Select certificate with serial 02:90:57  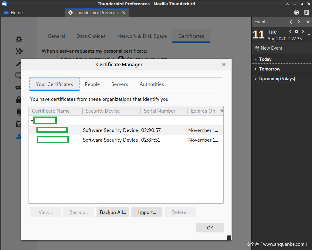tap(126, 130)
